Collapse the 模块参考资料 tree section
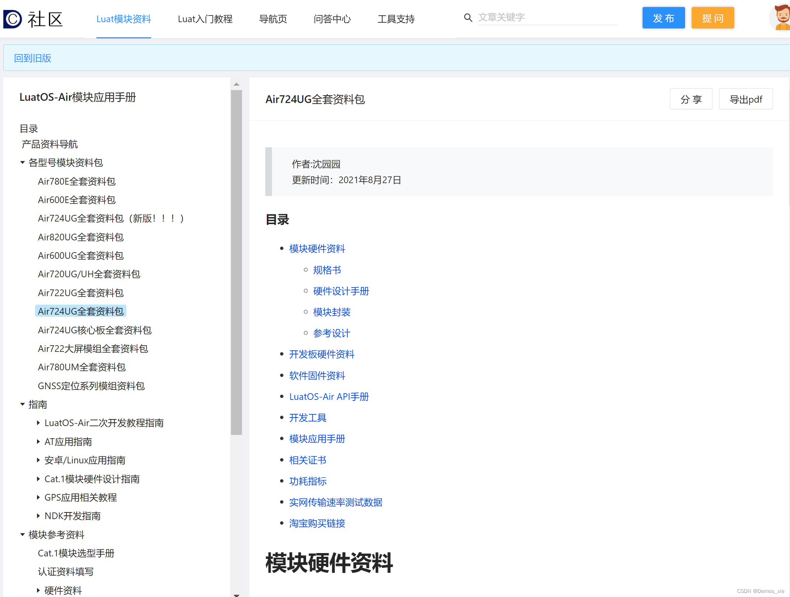 (23, 535)
